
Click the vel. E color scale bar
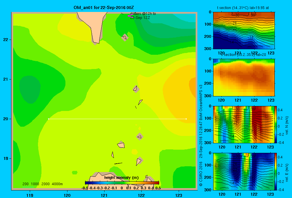276,172
